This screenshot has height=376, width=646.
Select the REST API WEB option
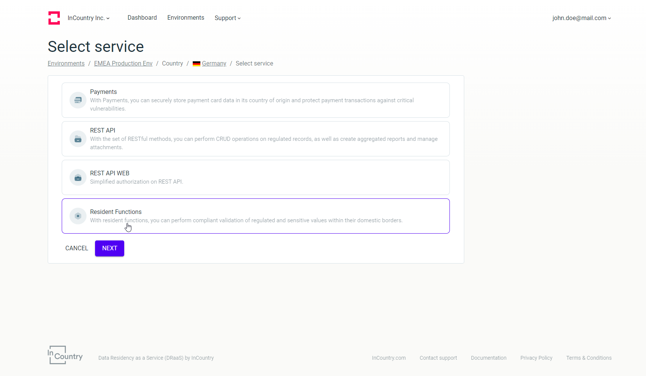click(x=256, y=177)
